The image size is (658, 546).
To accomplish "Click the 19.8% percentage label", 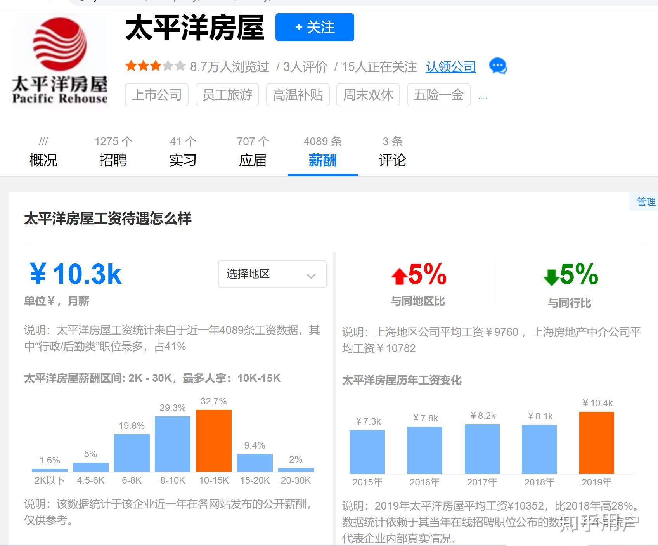I will (x=132, y=426).
